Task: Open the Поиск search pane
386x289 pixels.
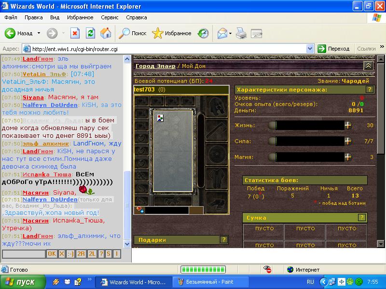Action: pos(132,33)
